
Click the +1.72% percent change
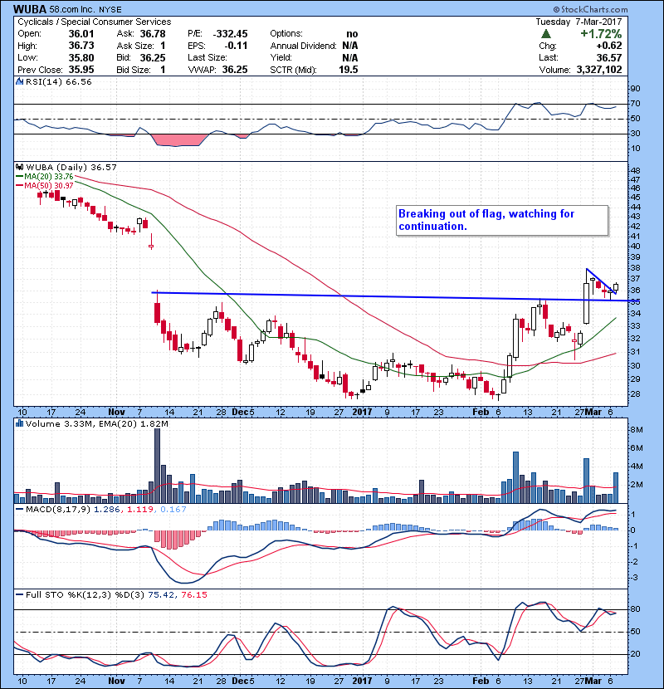[x=601, y=34]
